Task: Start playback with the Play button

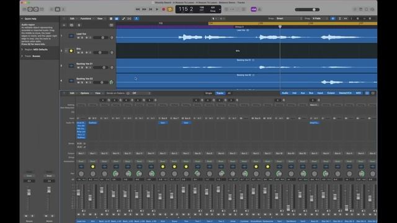Action: pyautogui.click(x=157, y=9)
